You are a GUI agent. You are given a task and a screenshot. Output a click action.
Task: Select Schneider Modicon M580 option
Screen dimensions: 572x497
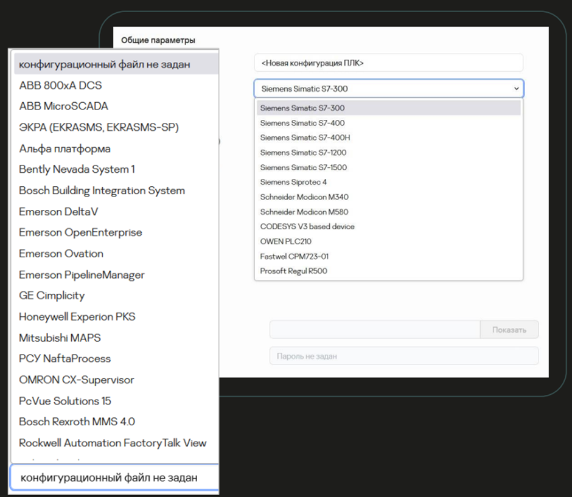click(x=304, y=212)
